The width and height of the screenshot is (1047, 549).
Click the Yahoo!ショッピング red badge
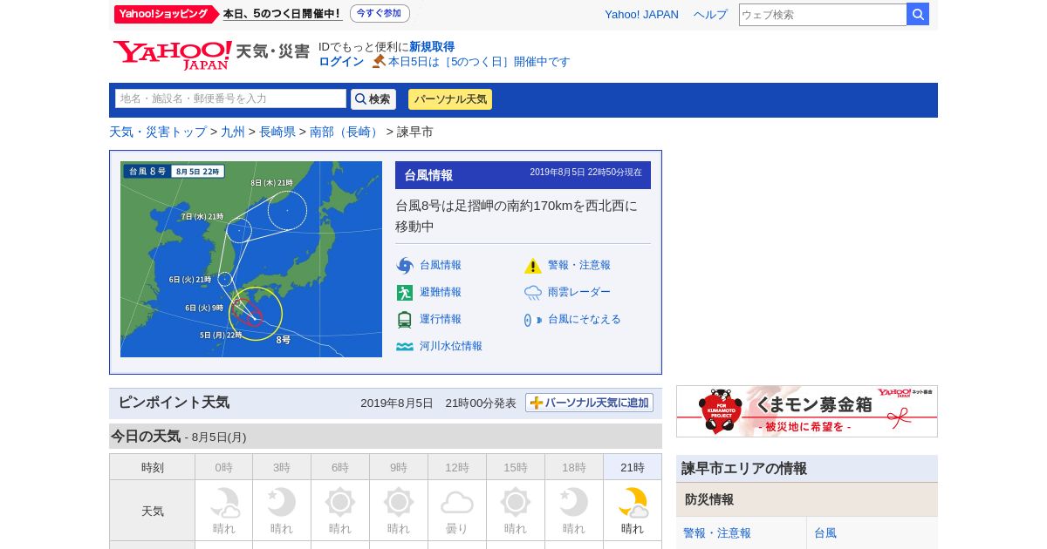[166, 14]
